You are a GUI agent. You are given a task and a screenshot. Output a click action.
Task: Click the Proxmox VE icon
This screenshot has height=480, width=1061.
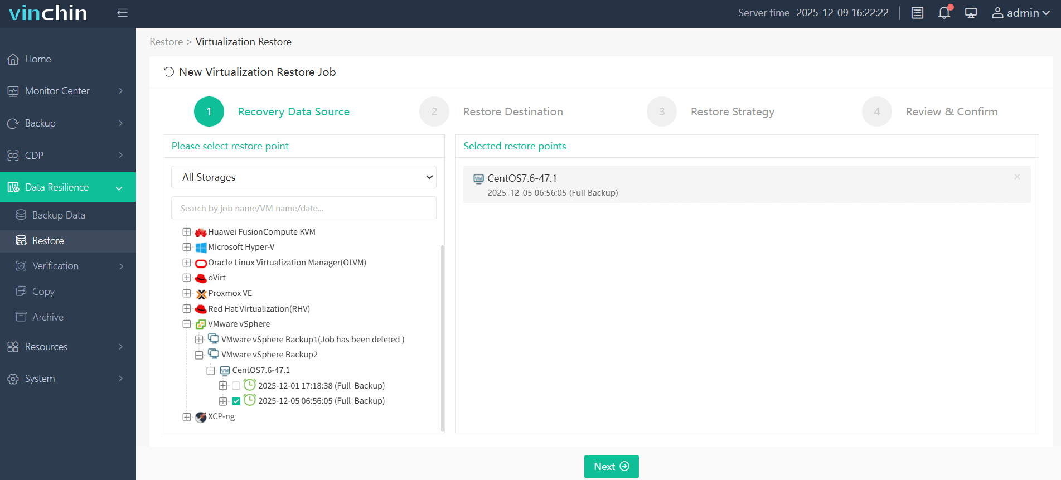click(201, 294)
